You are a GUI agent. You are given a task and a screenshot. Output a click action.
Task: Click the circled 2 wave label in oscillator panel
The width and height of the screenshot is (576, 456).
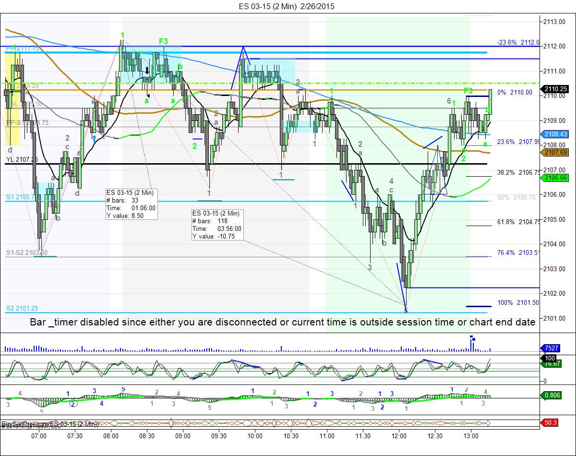pos(73,404)
